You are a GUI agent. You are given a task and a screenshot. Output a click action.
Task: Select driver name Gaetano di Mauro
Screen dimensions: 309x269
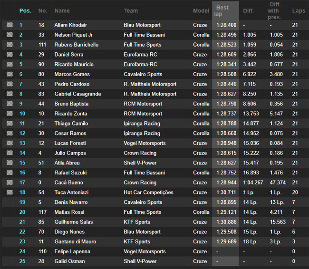[75, 241]
